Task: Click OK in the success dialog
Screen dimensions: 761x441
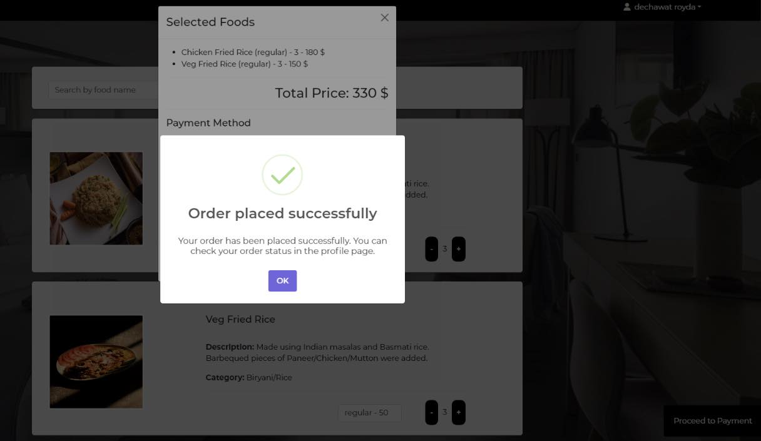Action: [282, 281]
